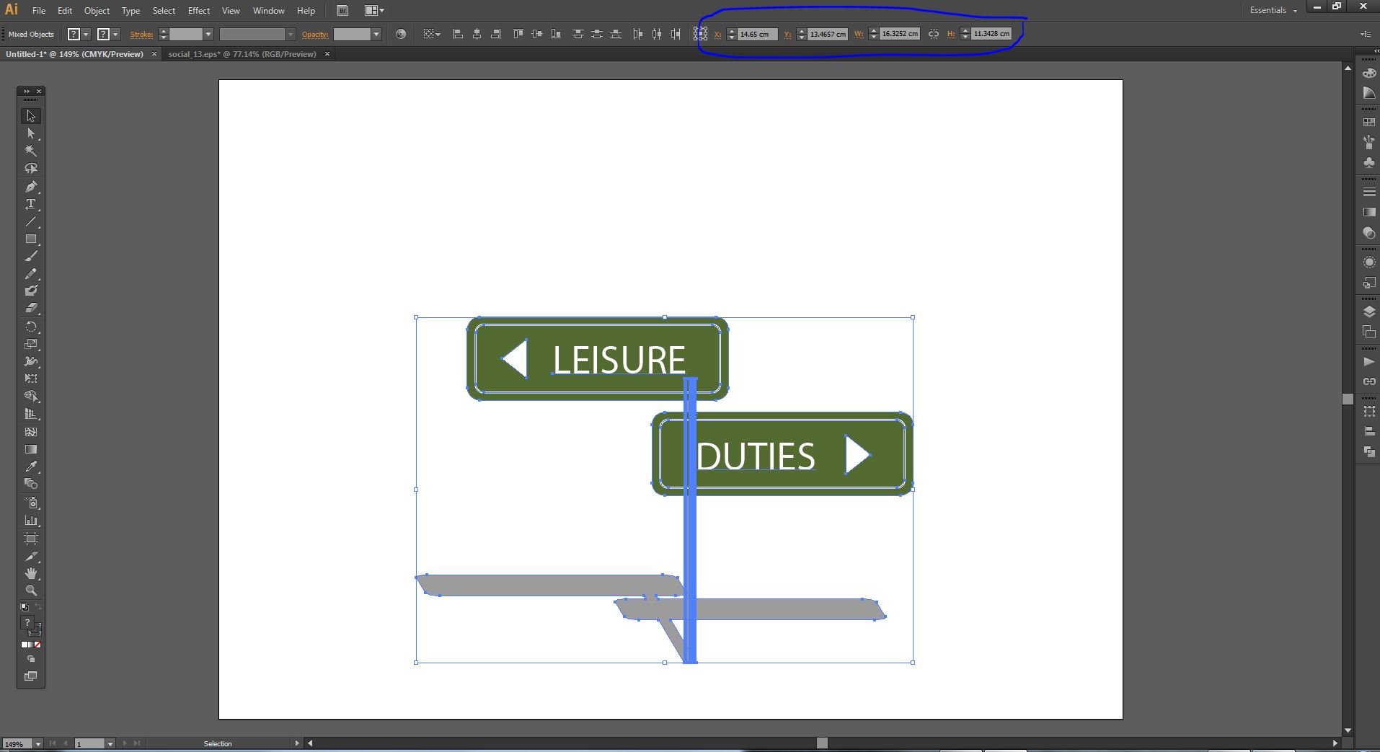Open Adobe Bridge via Br button
Image resolution: width=1380 pixels, height=752 pixels.
tap(342, 11)
